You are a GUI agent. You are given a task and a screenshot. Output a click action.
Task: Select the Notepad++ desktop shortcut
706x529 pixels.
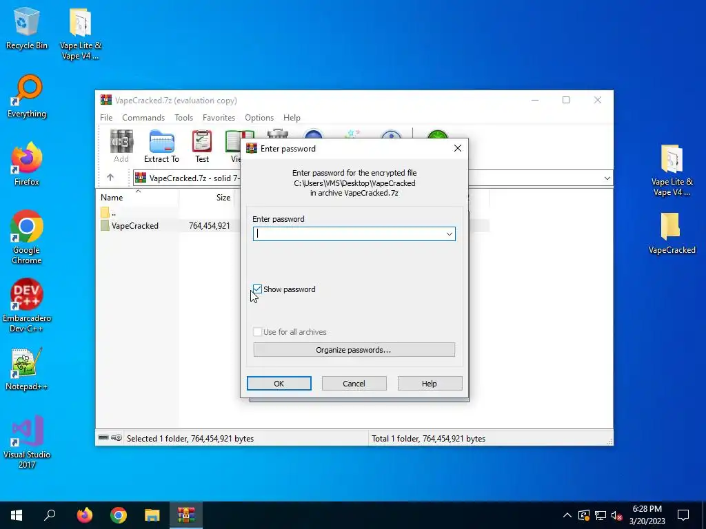pyautogui.click(x=27, y=369)
